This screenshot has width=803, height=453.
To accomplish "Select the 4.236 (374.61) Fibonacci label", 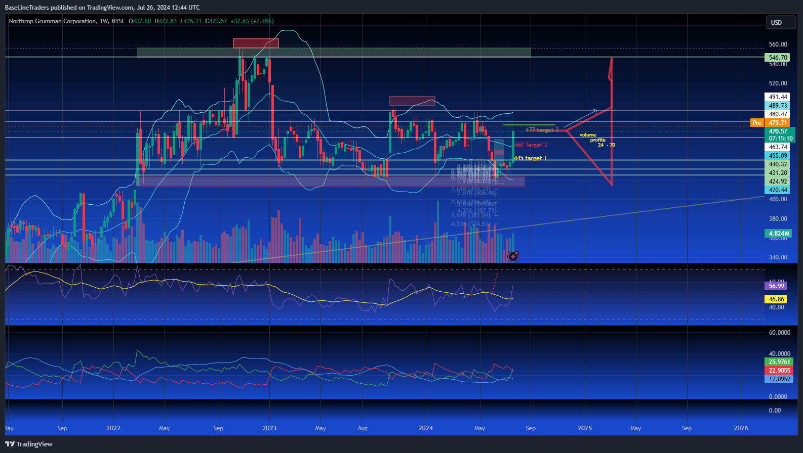I will click(x=470, y=224).
